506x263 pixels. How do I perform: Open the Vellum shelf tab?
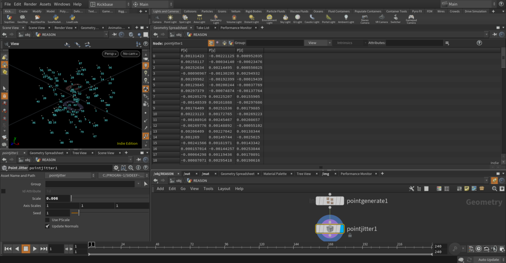[x=236, y=11]
